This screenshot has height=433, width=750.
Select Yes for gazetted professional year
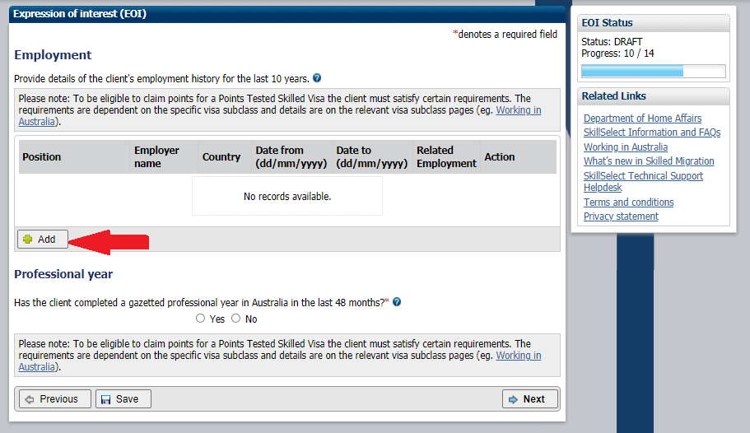pos(201,319)
